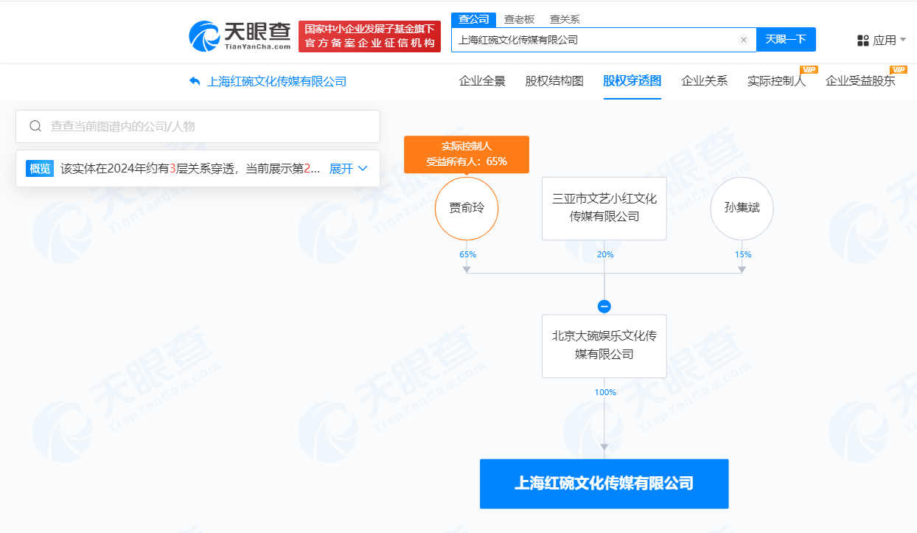Click the 天眼一下 search button
The height and width of the screenshot is (533, 917).
[786, 40]
